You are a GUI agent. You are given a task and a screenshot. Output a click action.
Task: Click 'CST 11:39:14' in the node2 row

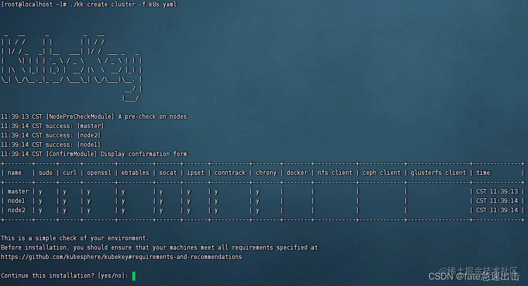click(497, 210)
